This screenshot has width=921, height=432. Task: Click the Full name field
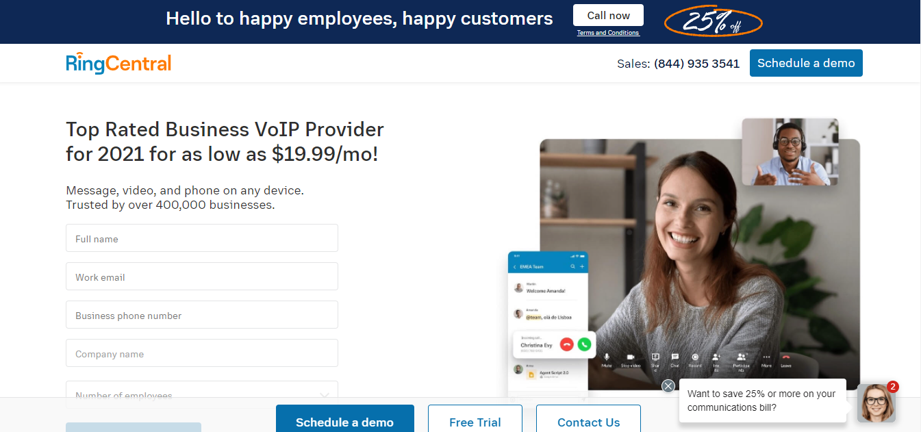(202, 238)
